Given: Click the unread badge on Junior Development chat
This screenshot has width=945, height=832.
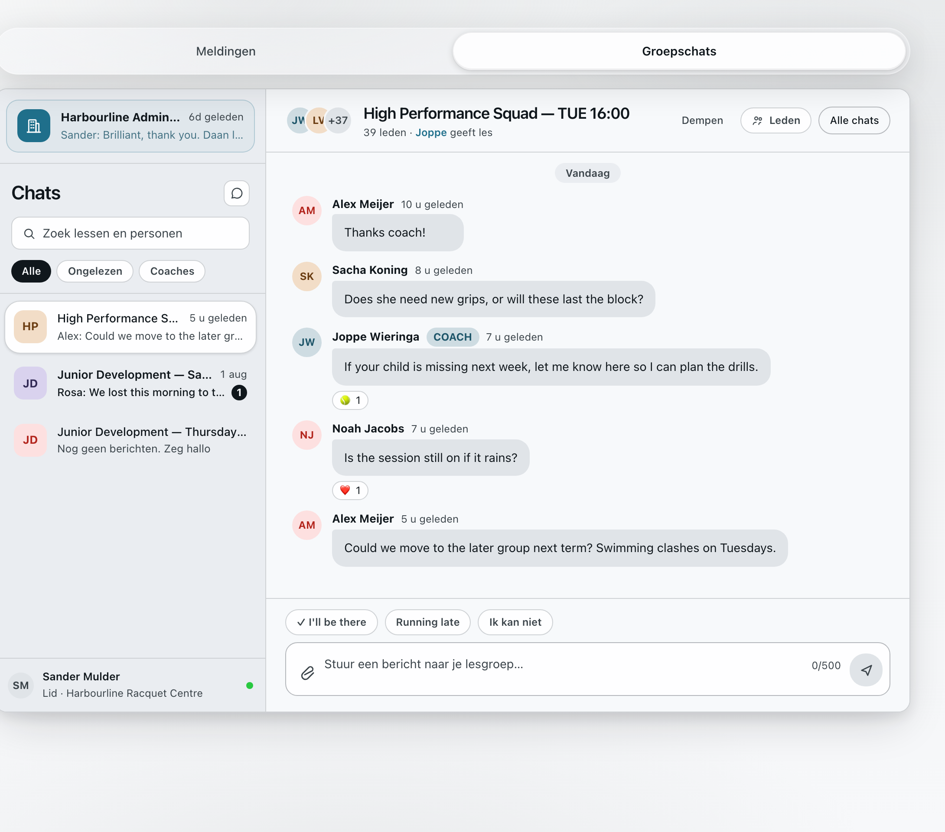Looking at the screenshot, I should tap(239, 393).
